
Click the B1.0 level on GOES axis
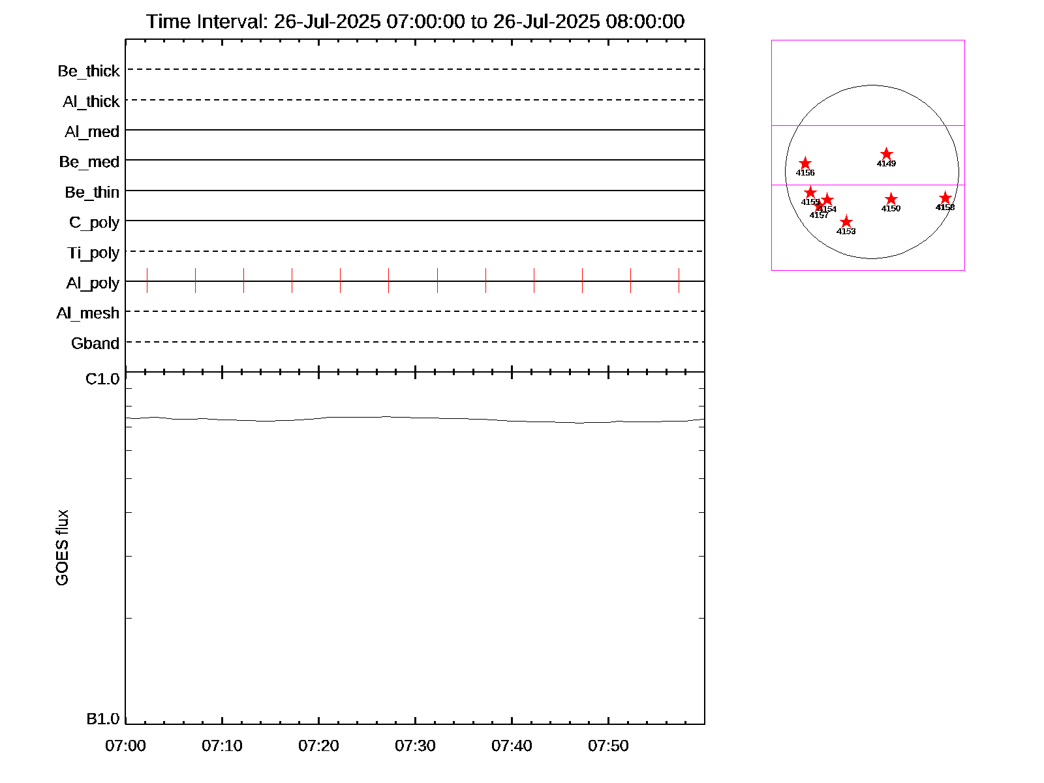click(x=102, y=719)
